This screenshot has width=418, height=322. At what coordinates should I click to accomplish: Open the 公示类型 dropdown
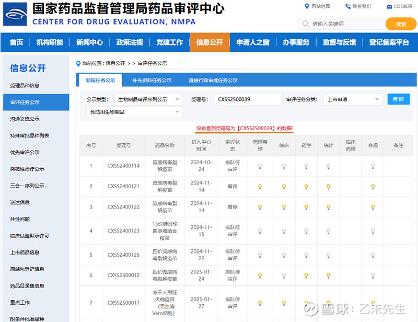(x=148, y=99)
